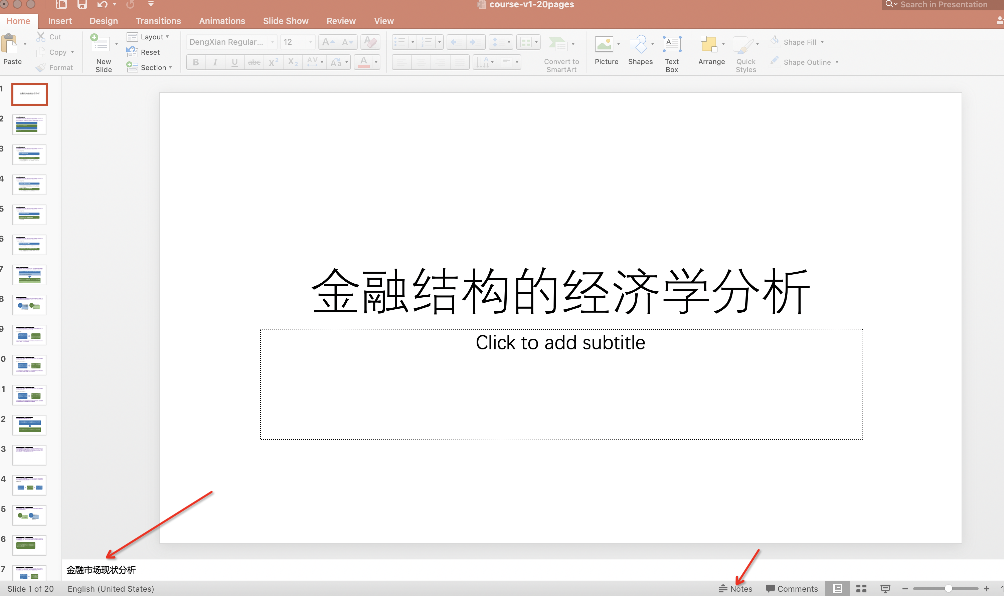This screenshot has height=596, width=1004.
Task: Toggle the Comments pane
Action: (792, 588)
